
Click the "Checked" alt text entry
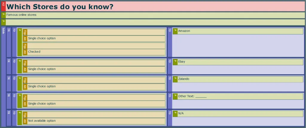(34, 52)
